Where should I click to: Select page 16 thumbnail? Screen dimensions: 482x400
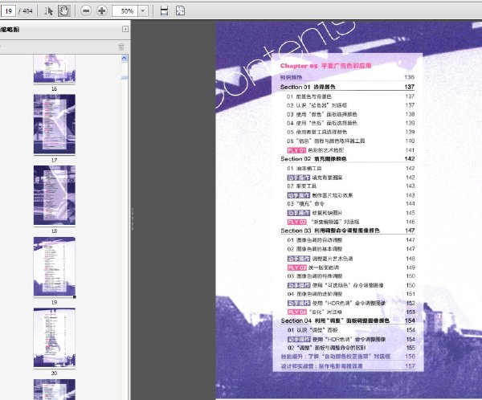point(55,68)
